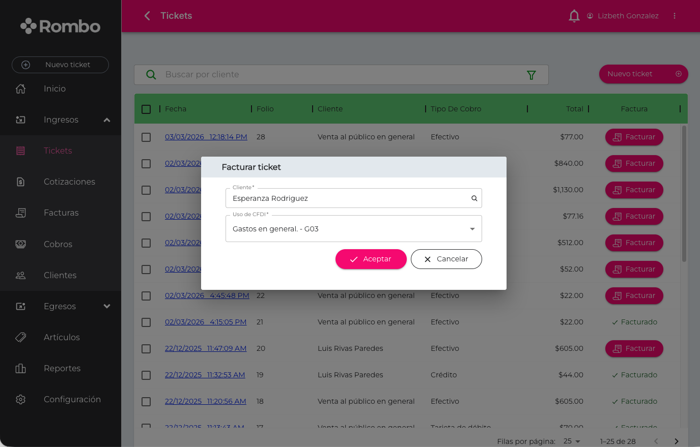The height and width of the screenshot is (447, 700).
Task: Open Cotizaciones from the sidebar
Action: pos(69,182)
